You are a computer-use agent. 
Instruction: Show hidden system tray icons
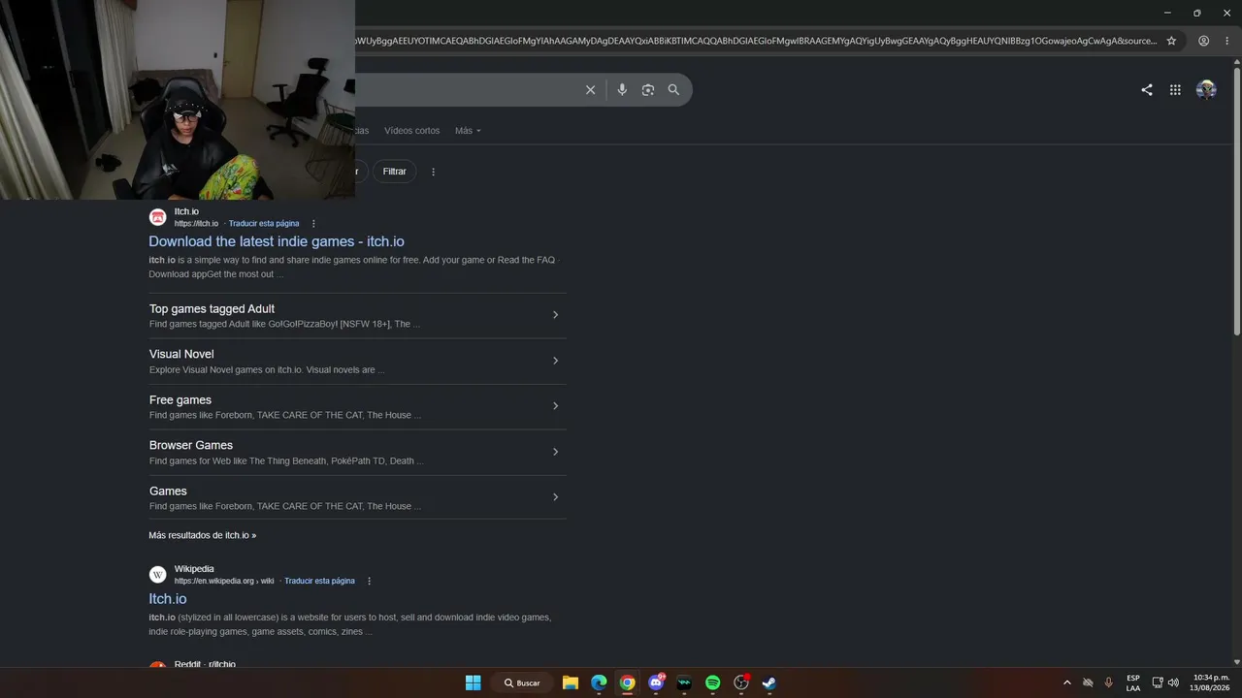coord(1067,682)
